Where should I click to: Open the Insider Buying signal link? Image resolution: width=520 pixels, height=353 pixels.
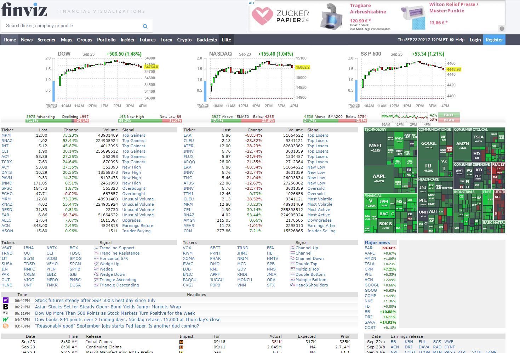[x=136, y=231]
